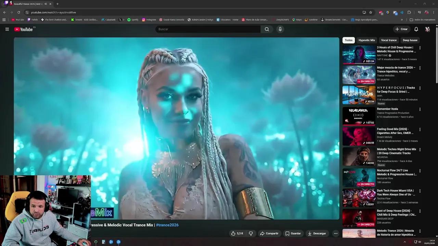Share the video with Compartir
This screenshot has width=438, height=246.
[269, 233]
